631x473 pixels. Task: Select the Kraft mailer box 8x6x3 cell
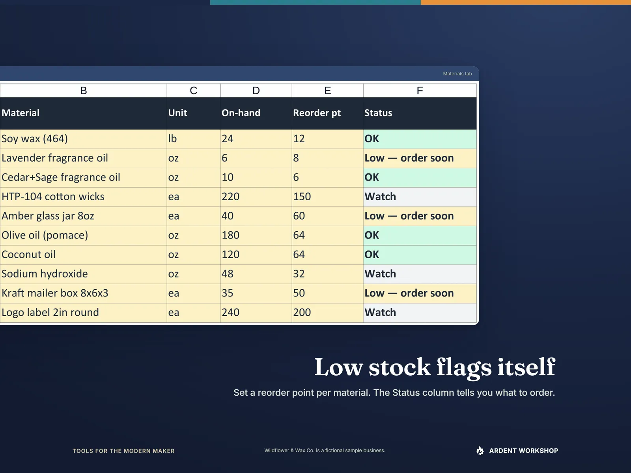tap(83, 293)
